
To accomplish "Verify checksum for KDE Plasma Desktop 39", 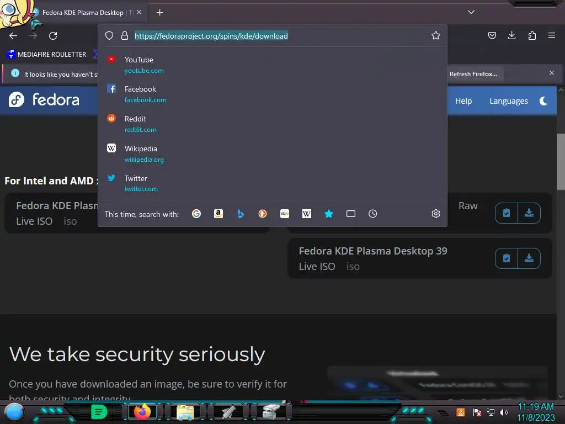I will [507, 258].
